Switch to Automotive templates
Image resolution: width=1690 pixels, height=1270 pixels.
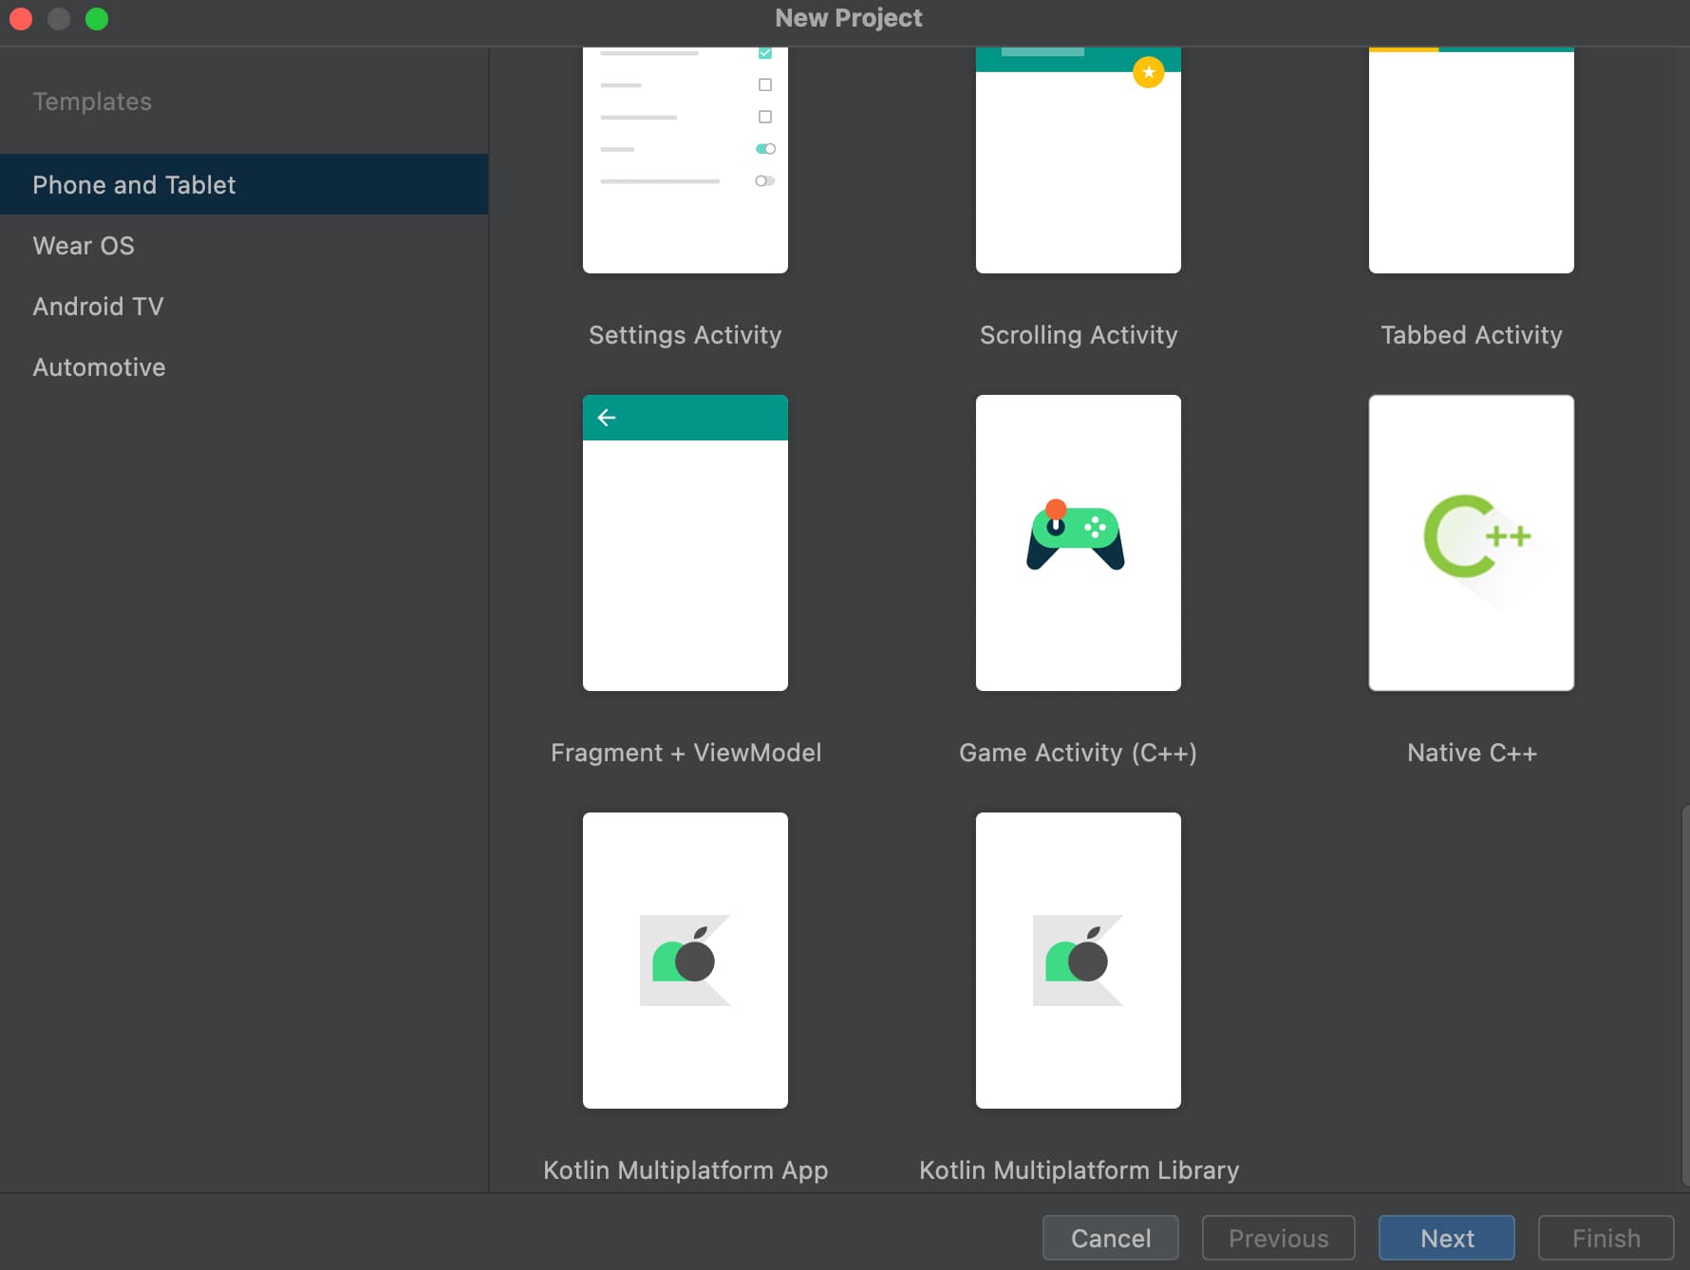point(244,366)
